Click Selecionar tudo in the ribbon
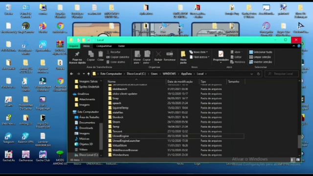Viewport: 313px width, 176px height. click(x=261, y=52)
